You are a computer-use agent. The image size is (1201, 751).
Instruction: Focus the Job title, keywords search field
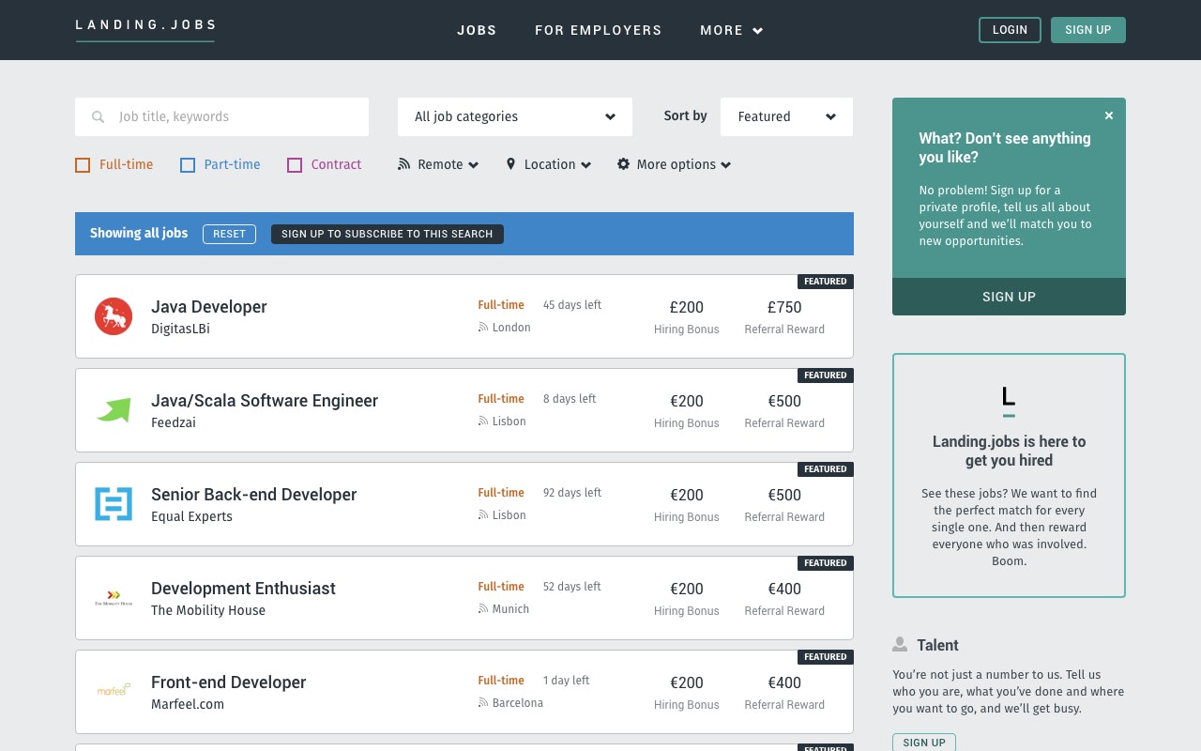coord(221,117)
